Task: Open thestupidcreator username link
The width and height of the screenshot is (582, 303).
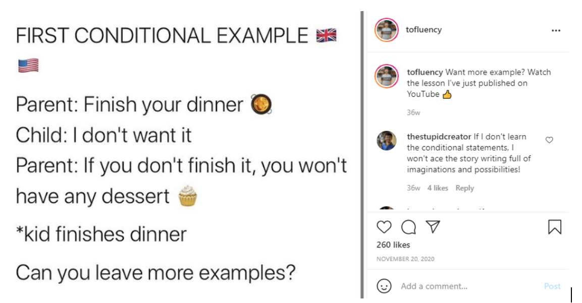Action: click(439, 137)
